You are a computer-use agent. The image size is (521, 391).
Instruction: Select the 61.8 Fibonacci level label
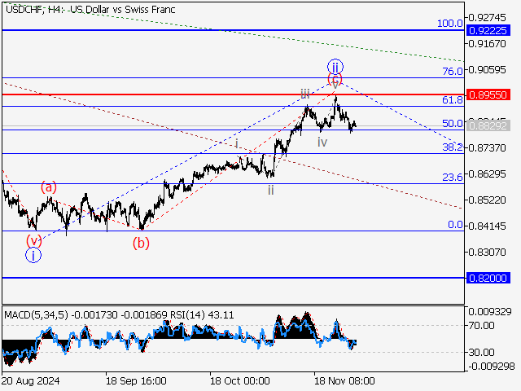452,99
